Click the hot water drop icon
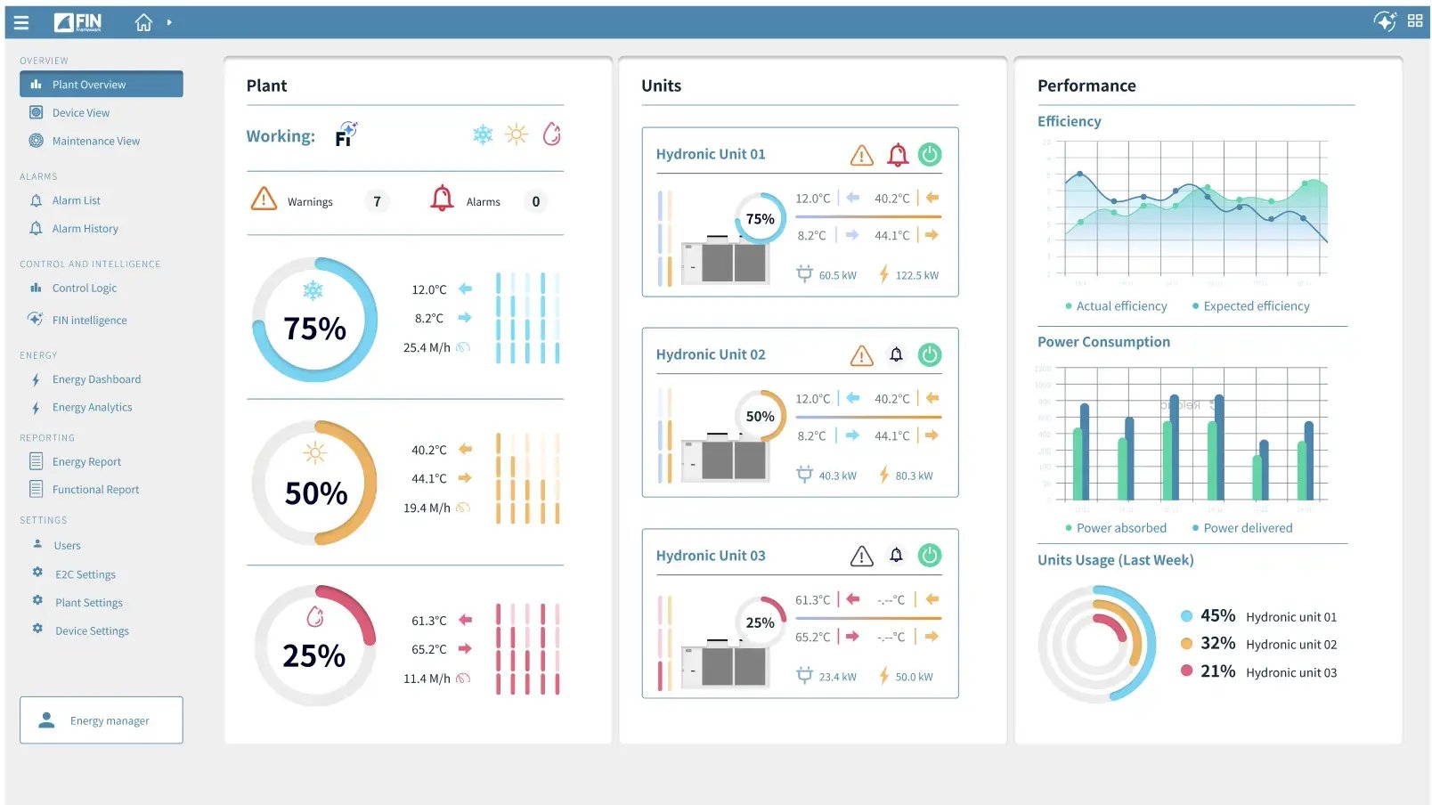The height and width of the screenshot is (805, 1432). tap(552, 134)
